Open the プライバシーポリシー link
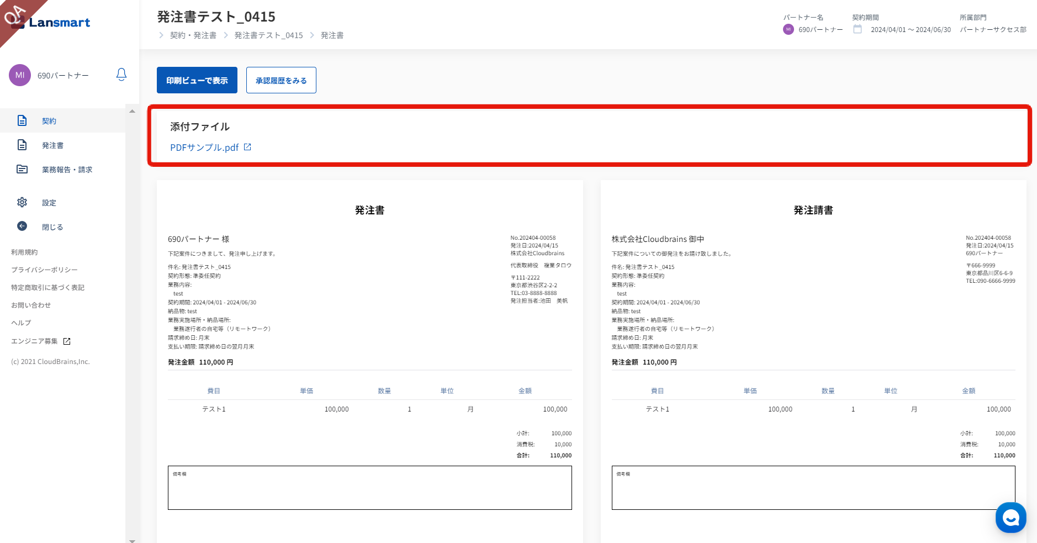 [x=44, y=270]
